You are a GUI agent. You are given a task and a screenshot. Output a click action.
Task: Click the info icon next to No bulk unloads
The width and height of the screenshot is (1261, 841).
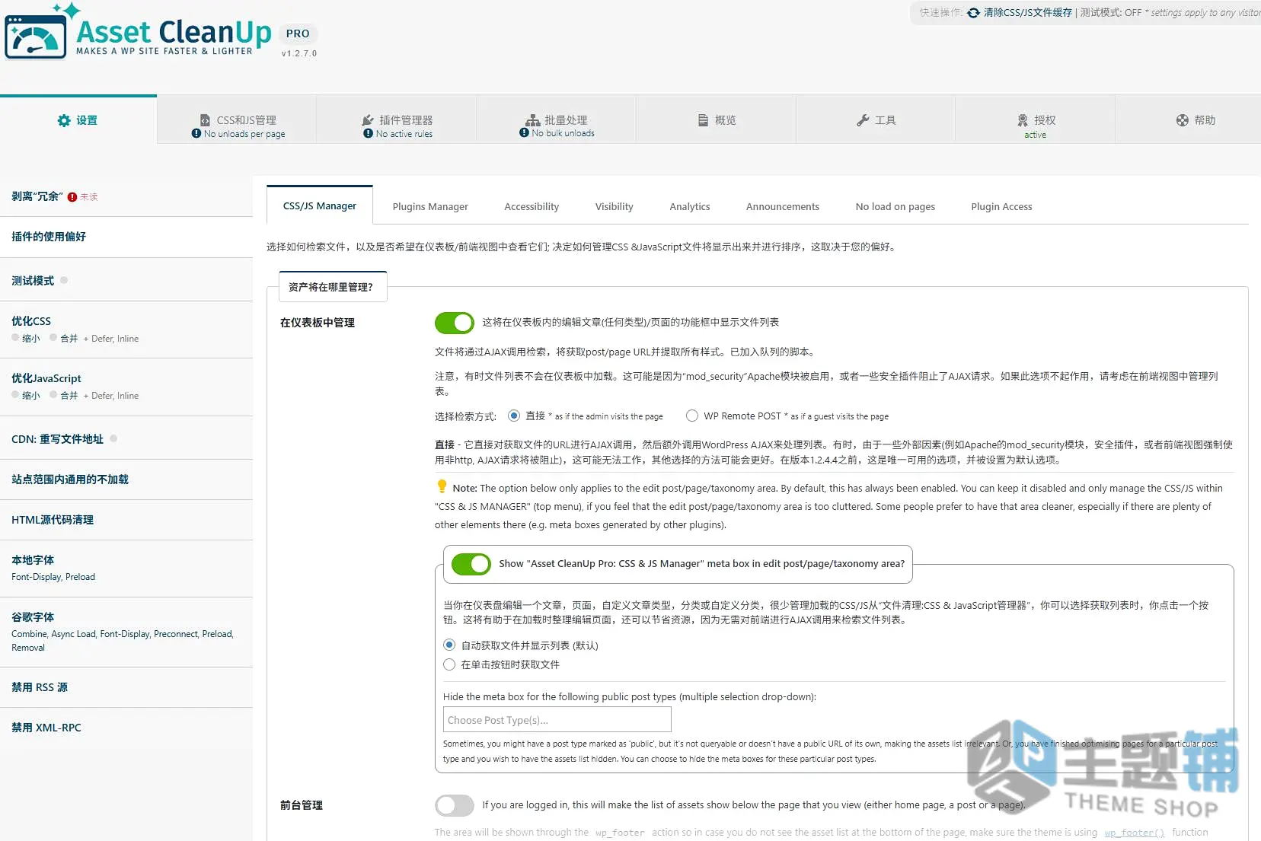coord(524,132)
